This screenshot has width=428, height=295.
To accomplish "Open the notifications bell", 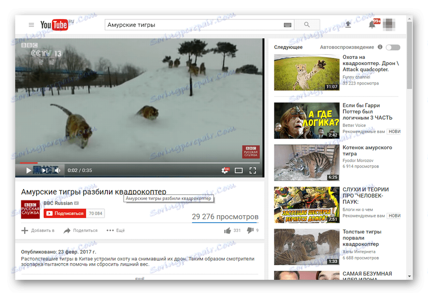I will click(372, 25).
